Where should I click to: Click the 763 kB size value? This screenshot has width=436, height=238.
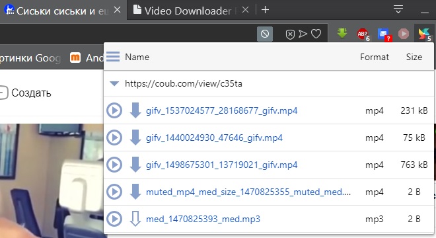pos(414,165)
